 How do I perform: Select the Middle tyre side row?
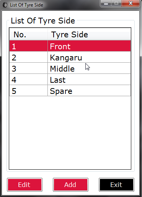[x=70, y=68]
